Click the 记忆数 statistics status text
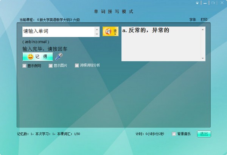The image size is (227, 155). click(x=48, y=134)
